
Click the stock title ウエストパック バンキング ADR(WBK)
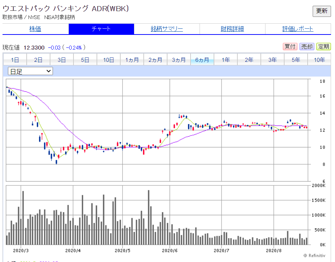[66, 9]
